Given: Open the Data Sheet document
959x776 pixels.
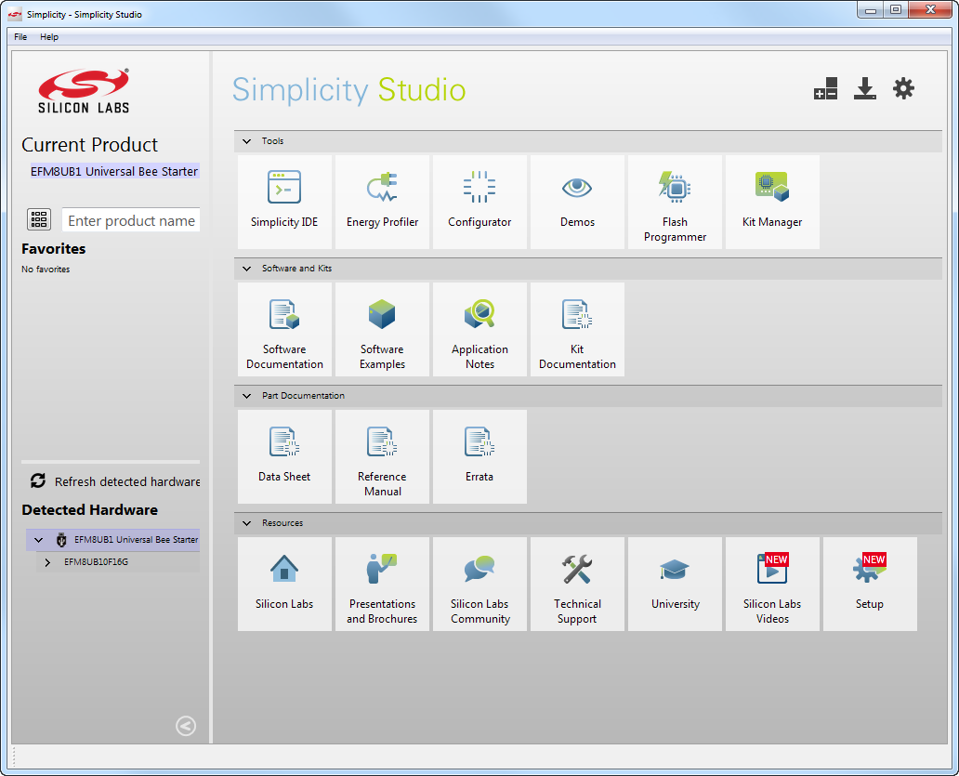Looking at the screenshot, I should pos(284,456).
